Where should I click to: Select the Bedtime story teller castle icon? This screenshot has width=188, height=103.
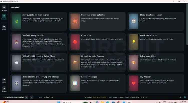point(17,42)
